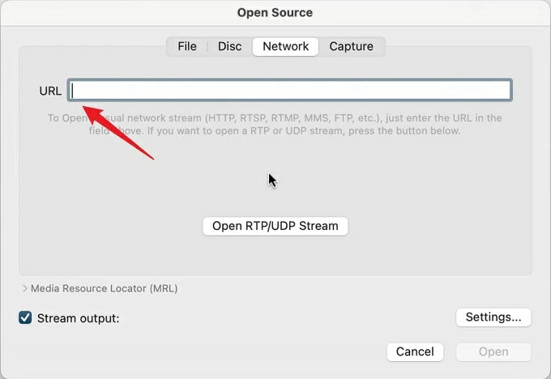Switch to the Capture tab
This screenshot has height=379, width=551.
(352, 46)
